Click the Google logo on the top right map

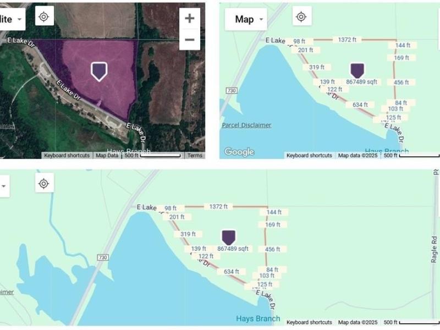coord(239,152)
